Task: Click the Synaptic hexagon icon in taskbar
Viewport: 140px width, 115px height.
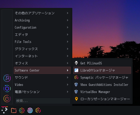Action: (38, 110)
